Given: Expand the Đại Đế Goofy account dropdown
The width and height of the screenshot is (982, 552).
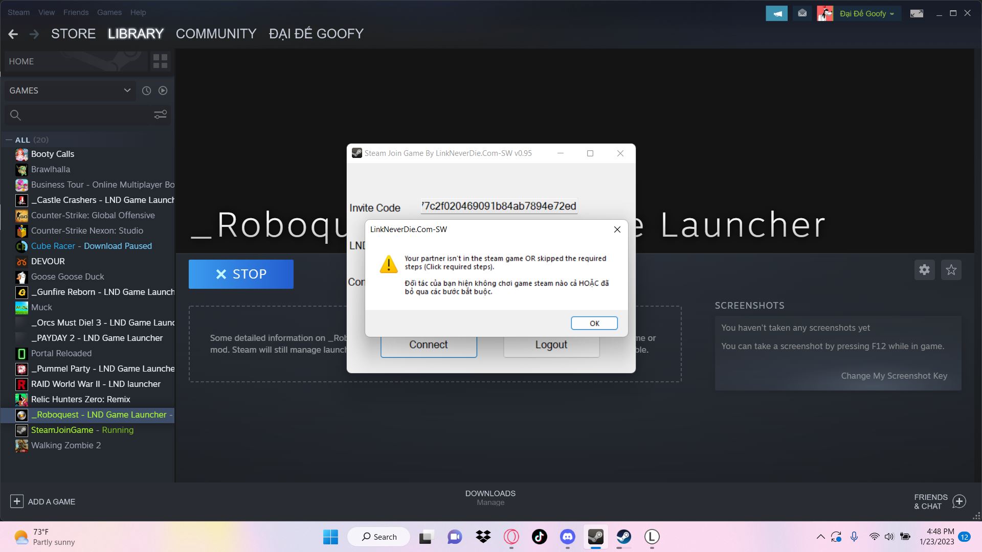Looking at the screenshot, I should pos(867,14).
